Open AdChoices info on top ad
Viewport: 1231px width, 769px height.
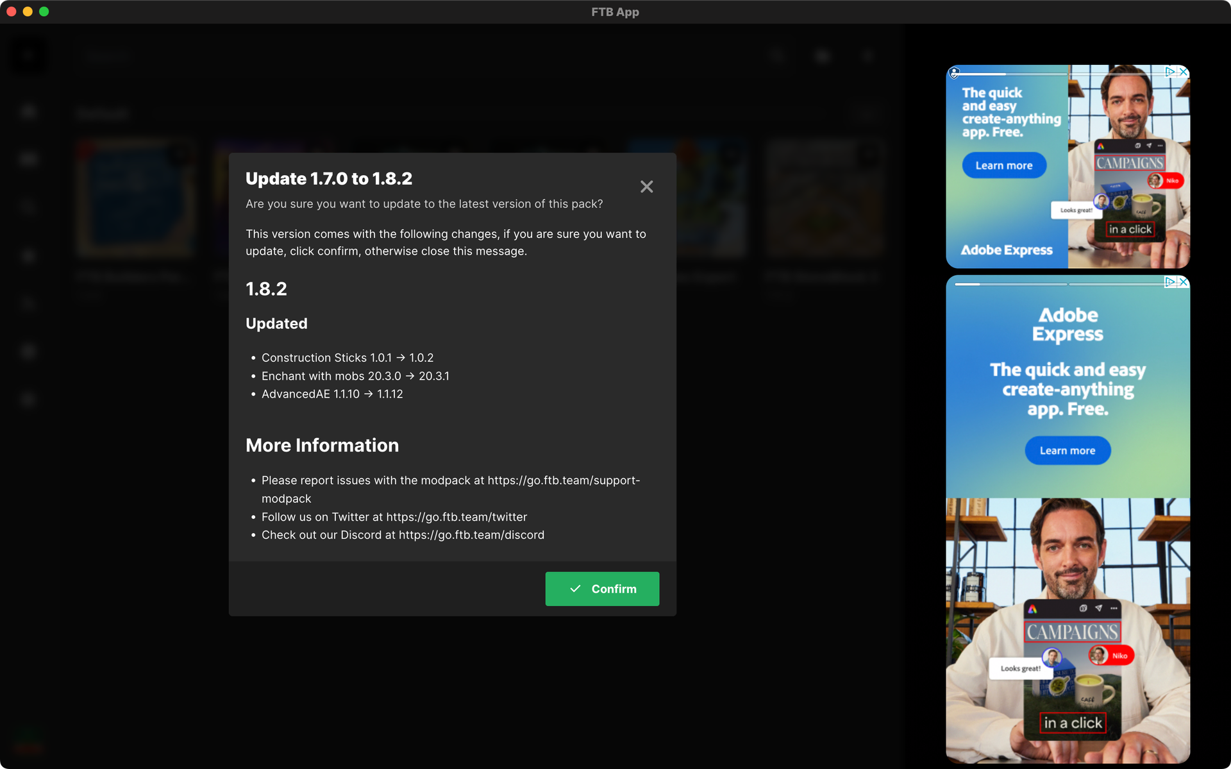pos(1170,72)
